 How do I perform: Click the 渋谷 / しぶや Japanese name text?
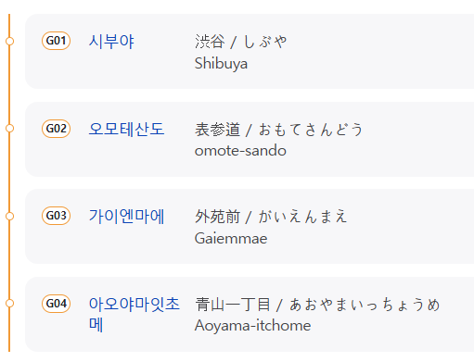[241, 42]
